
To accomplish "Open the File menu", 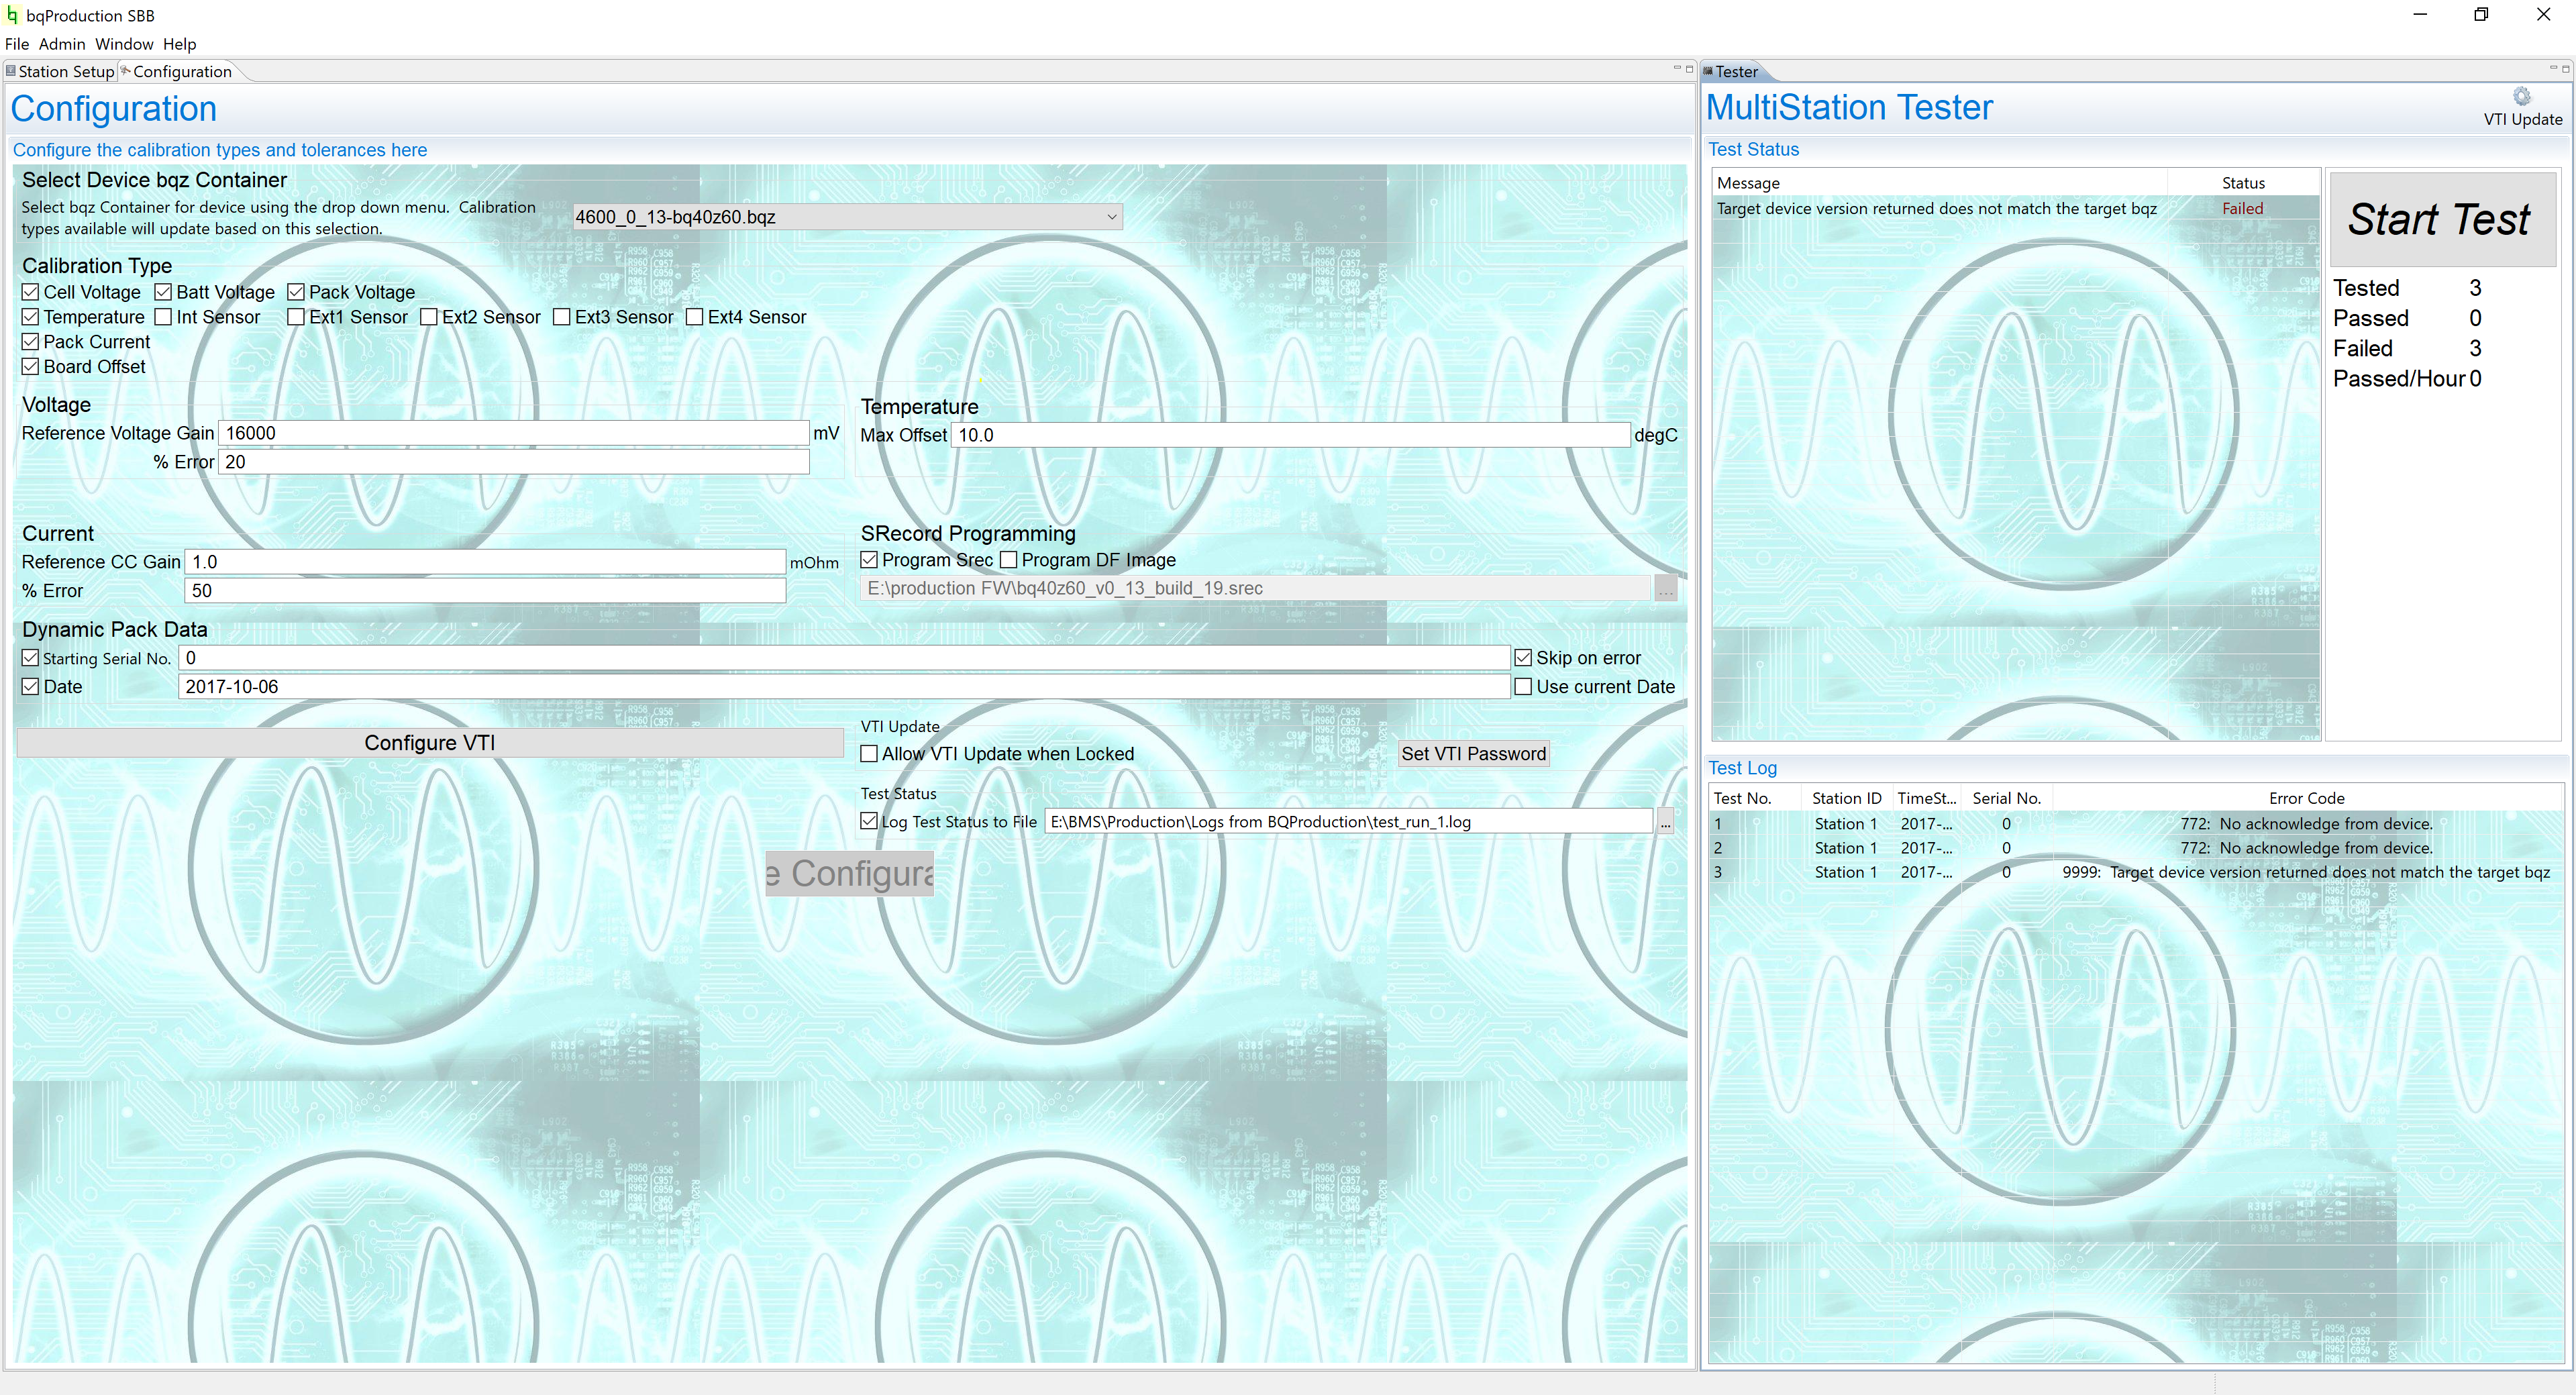I will (x=17, y=44).
